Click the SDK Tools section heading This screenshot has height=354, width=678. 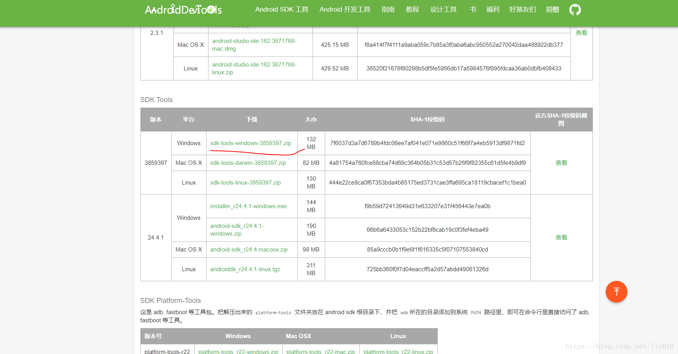[156, 100]
